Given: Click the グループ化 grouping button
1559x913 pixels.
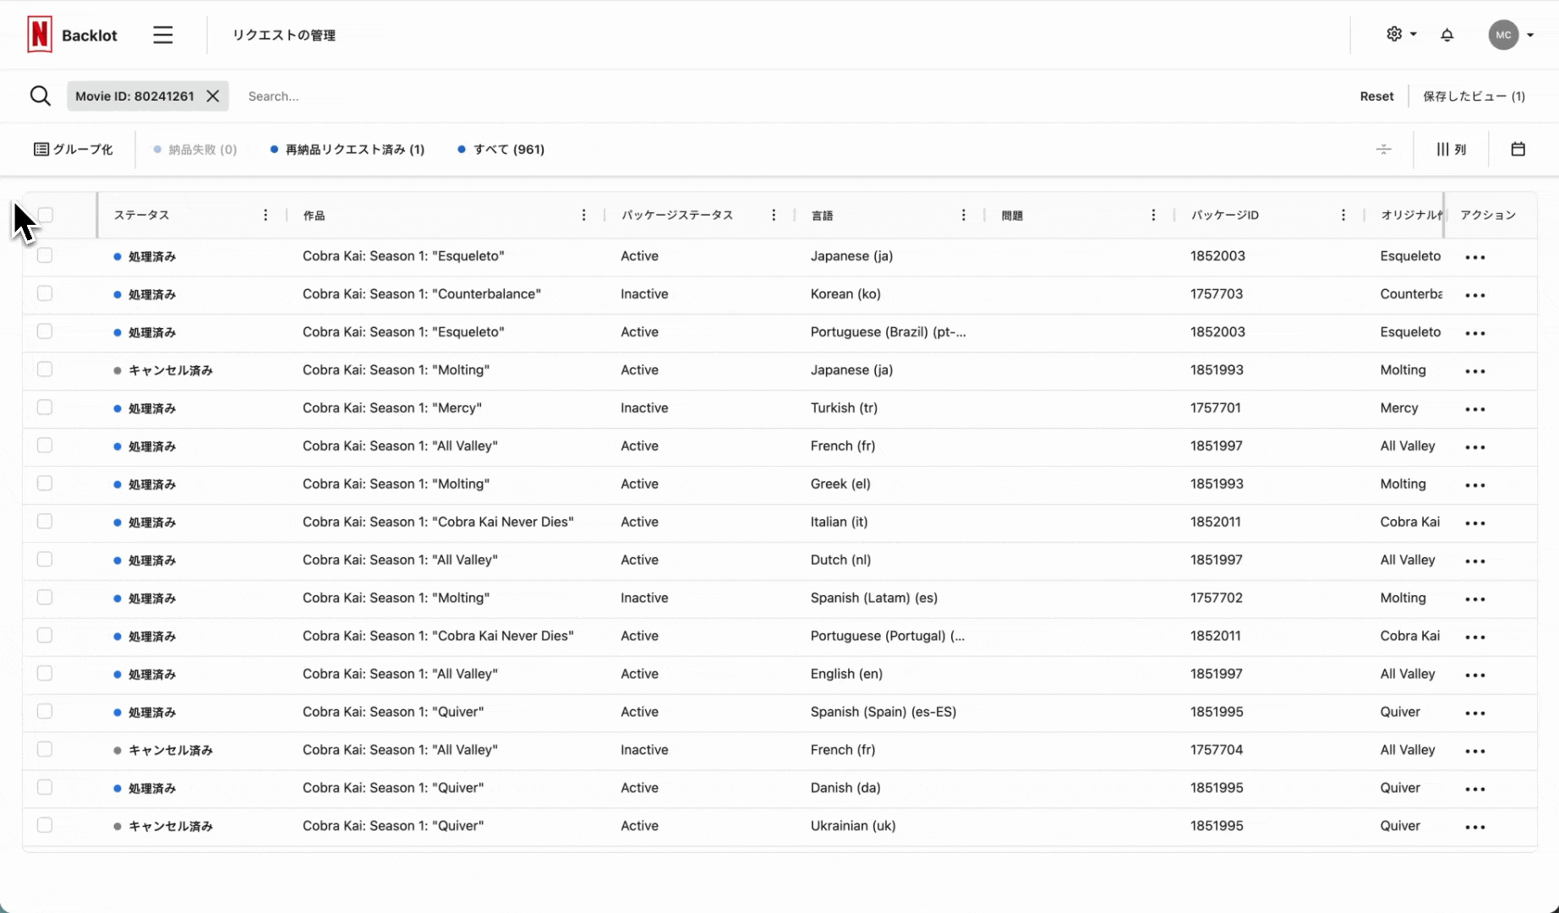Looking at the screenshot, I should pos(74,150).
